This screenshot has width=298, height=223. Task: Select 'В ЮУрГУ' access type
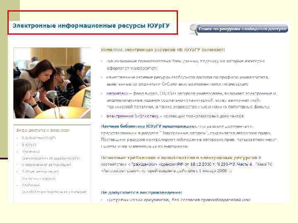(29, 145)
